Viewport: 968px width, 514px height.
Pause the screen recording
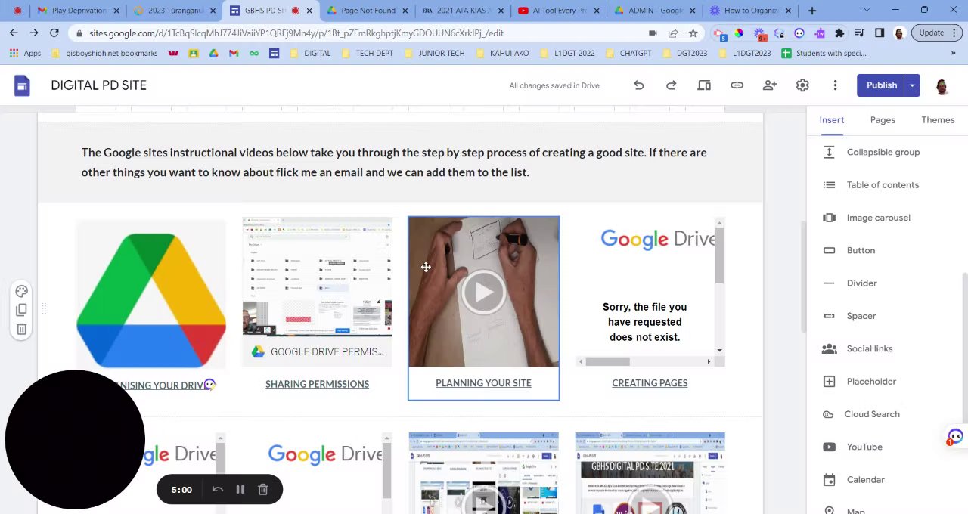click(240, 490)
